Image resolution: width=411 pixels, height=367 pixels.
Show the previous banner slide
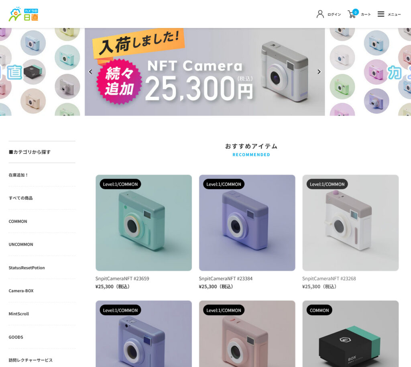(x=90, y=72)
